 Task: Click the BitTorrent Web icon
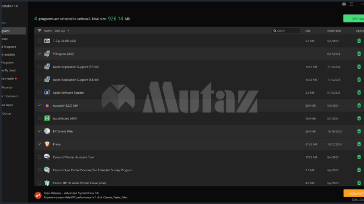pos(47,131)
